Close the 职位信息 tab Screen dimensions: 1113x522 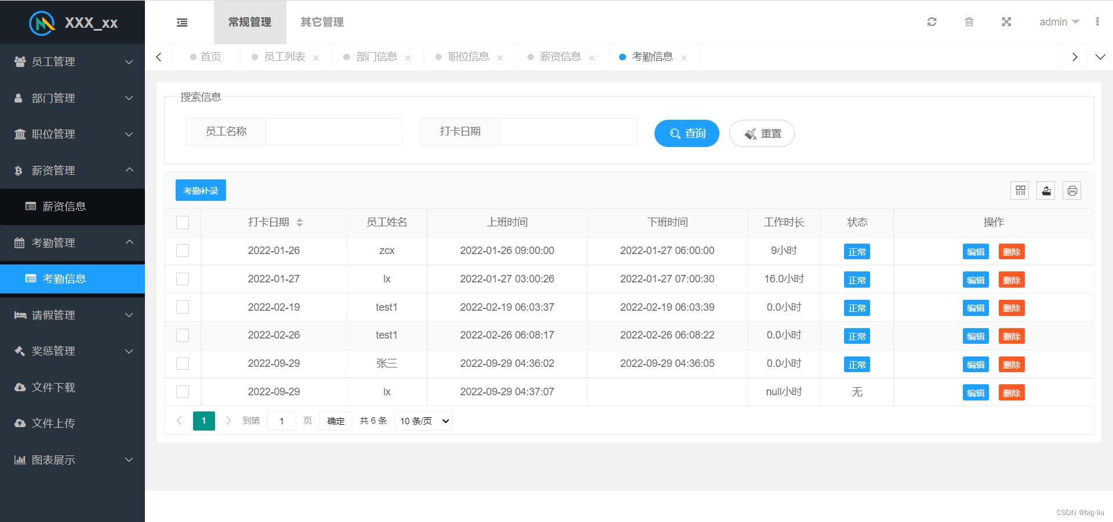[x=500, y=58]
